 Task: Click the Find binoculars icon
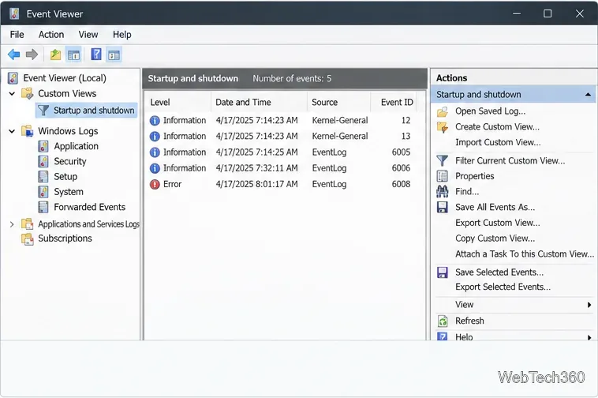point(443,192)
